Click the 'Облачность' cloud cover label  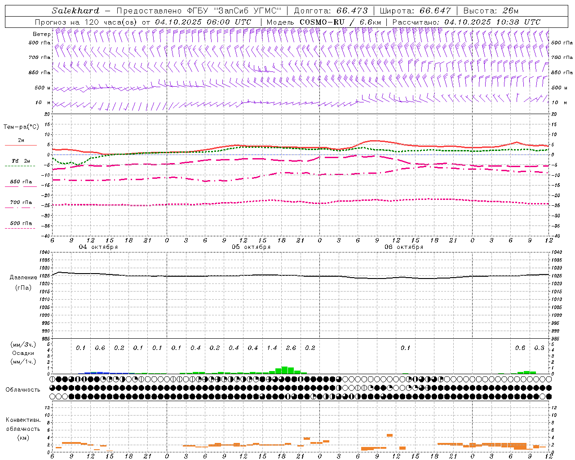[23, 390]
